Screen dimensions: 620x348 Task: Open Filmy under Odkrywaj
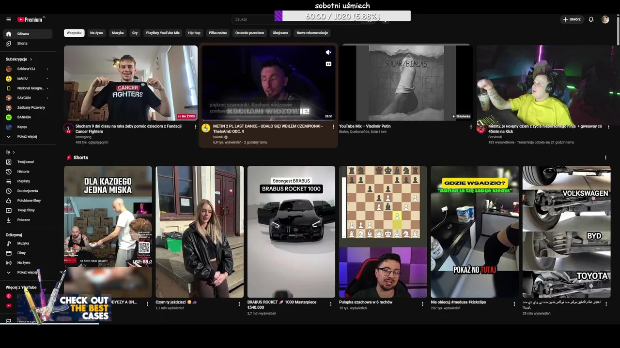click(x=27, y=253)
